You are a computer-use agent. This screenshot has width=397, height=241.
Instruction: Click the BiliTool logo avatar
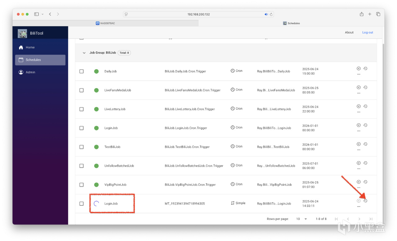22,33
